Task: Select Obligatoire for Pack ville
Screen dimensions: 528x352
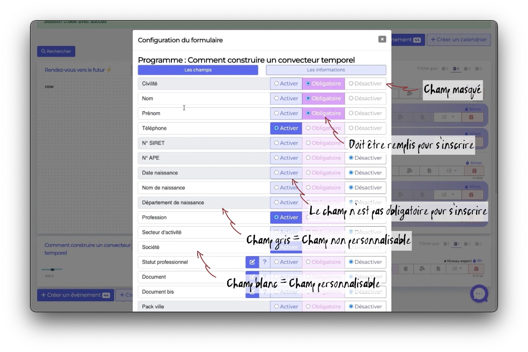Action: [x=323, y=307]
